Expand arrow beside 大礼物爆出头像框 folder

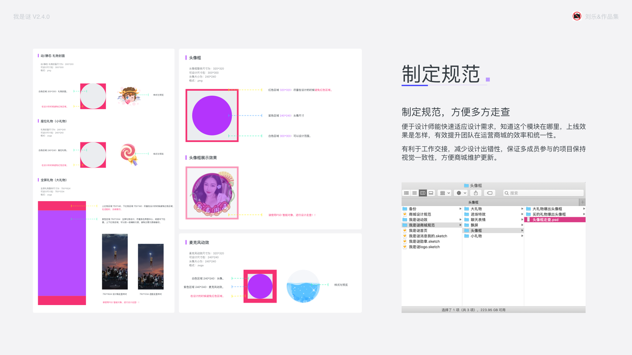click(583, 209)
